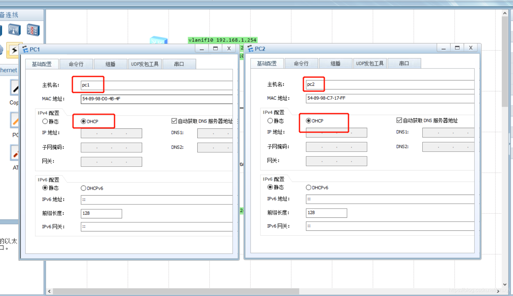513x296 pixels.
Task: Open 串口 tab in PC2 window
Action: pos(404,63)
